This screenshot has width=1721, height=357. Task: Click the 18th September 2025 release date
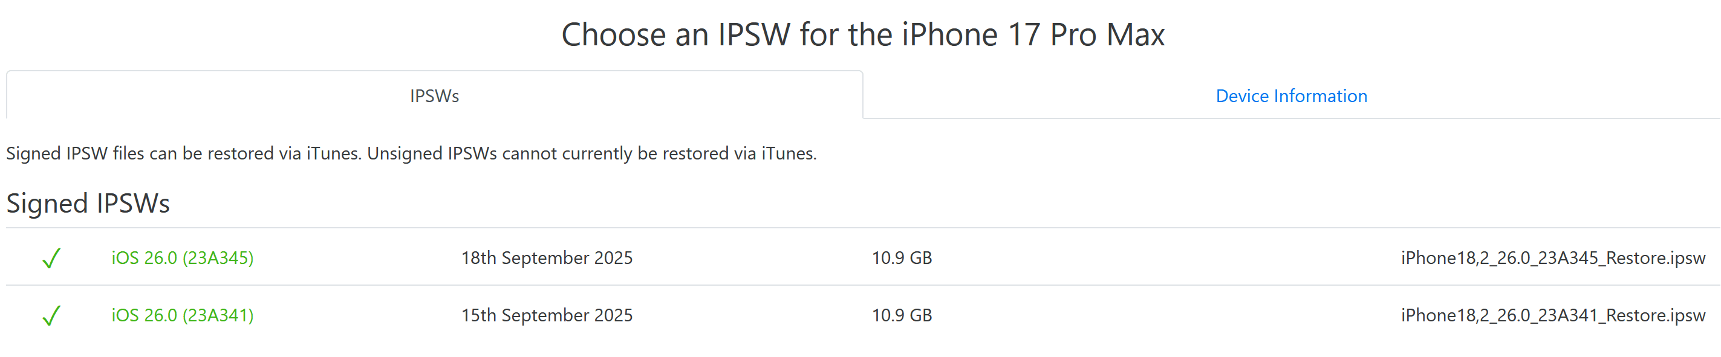pyautogui.click(x=547, y=259)
